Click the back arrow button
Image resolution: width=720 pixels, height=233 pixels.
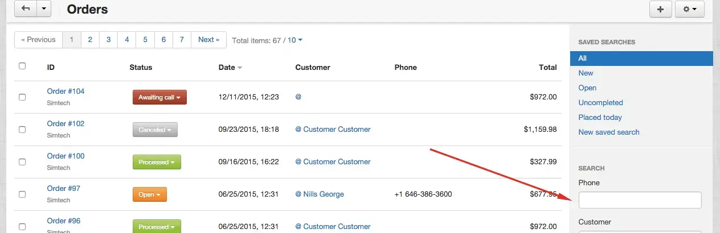coord(26,9)
